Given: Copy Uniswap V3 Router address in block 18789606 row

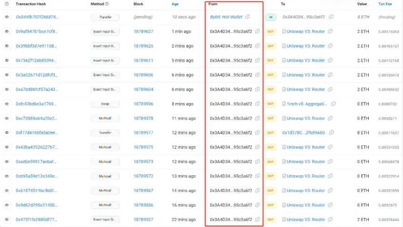Looking at the screenshot, I should click(x=330, y=75).
